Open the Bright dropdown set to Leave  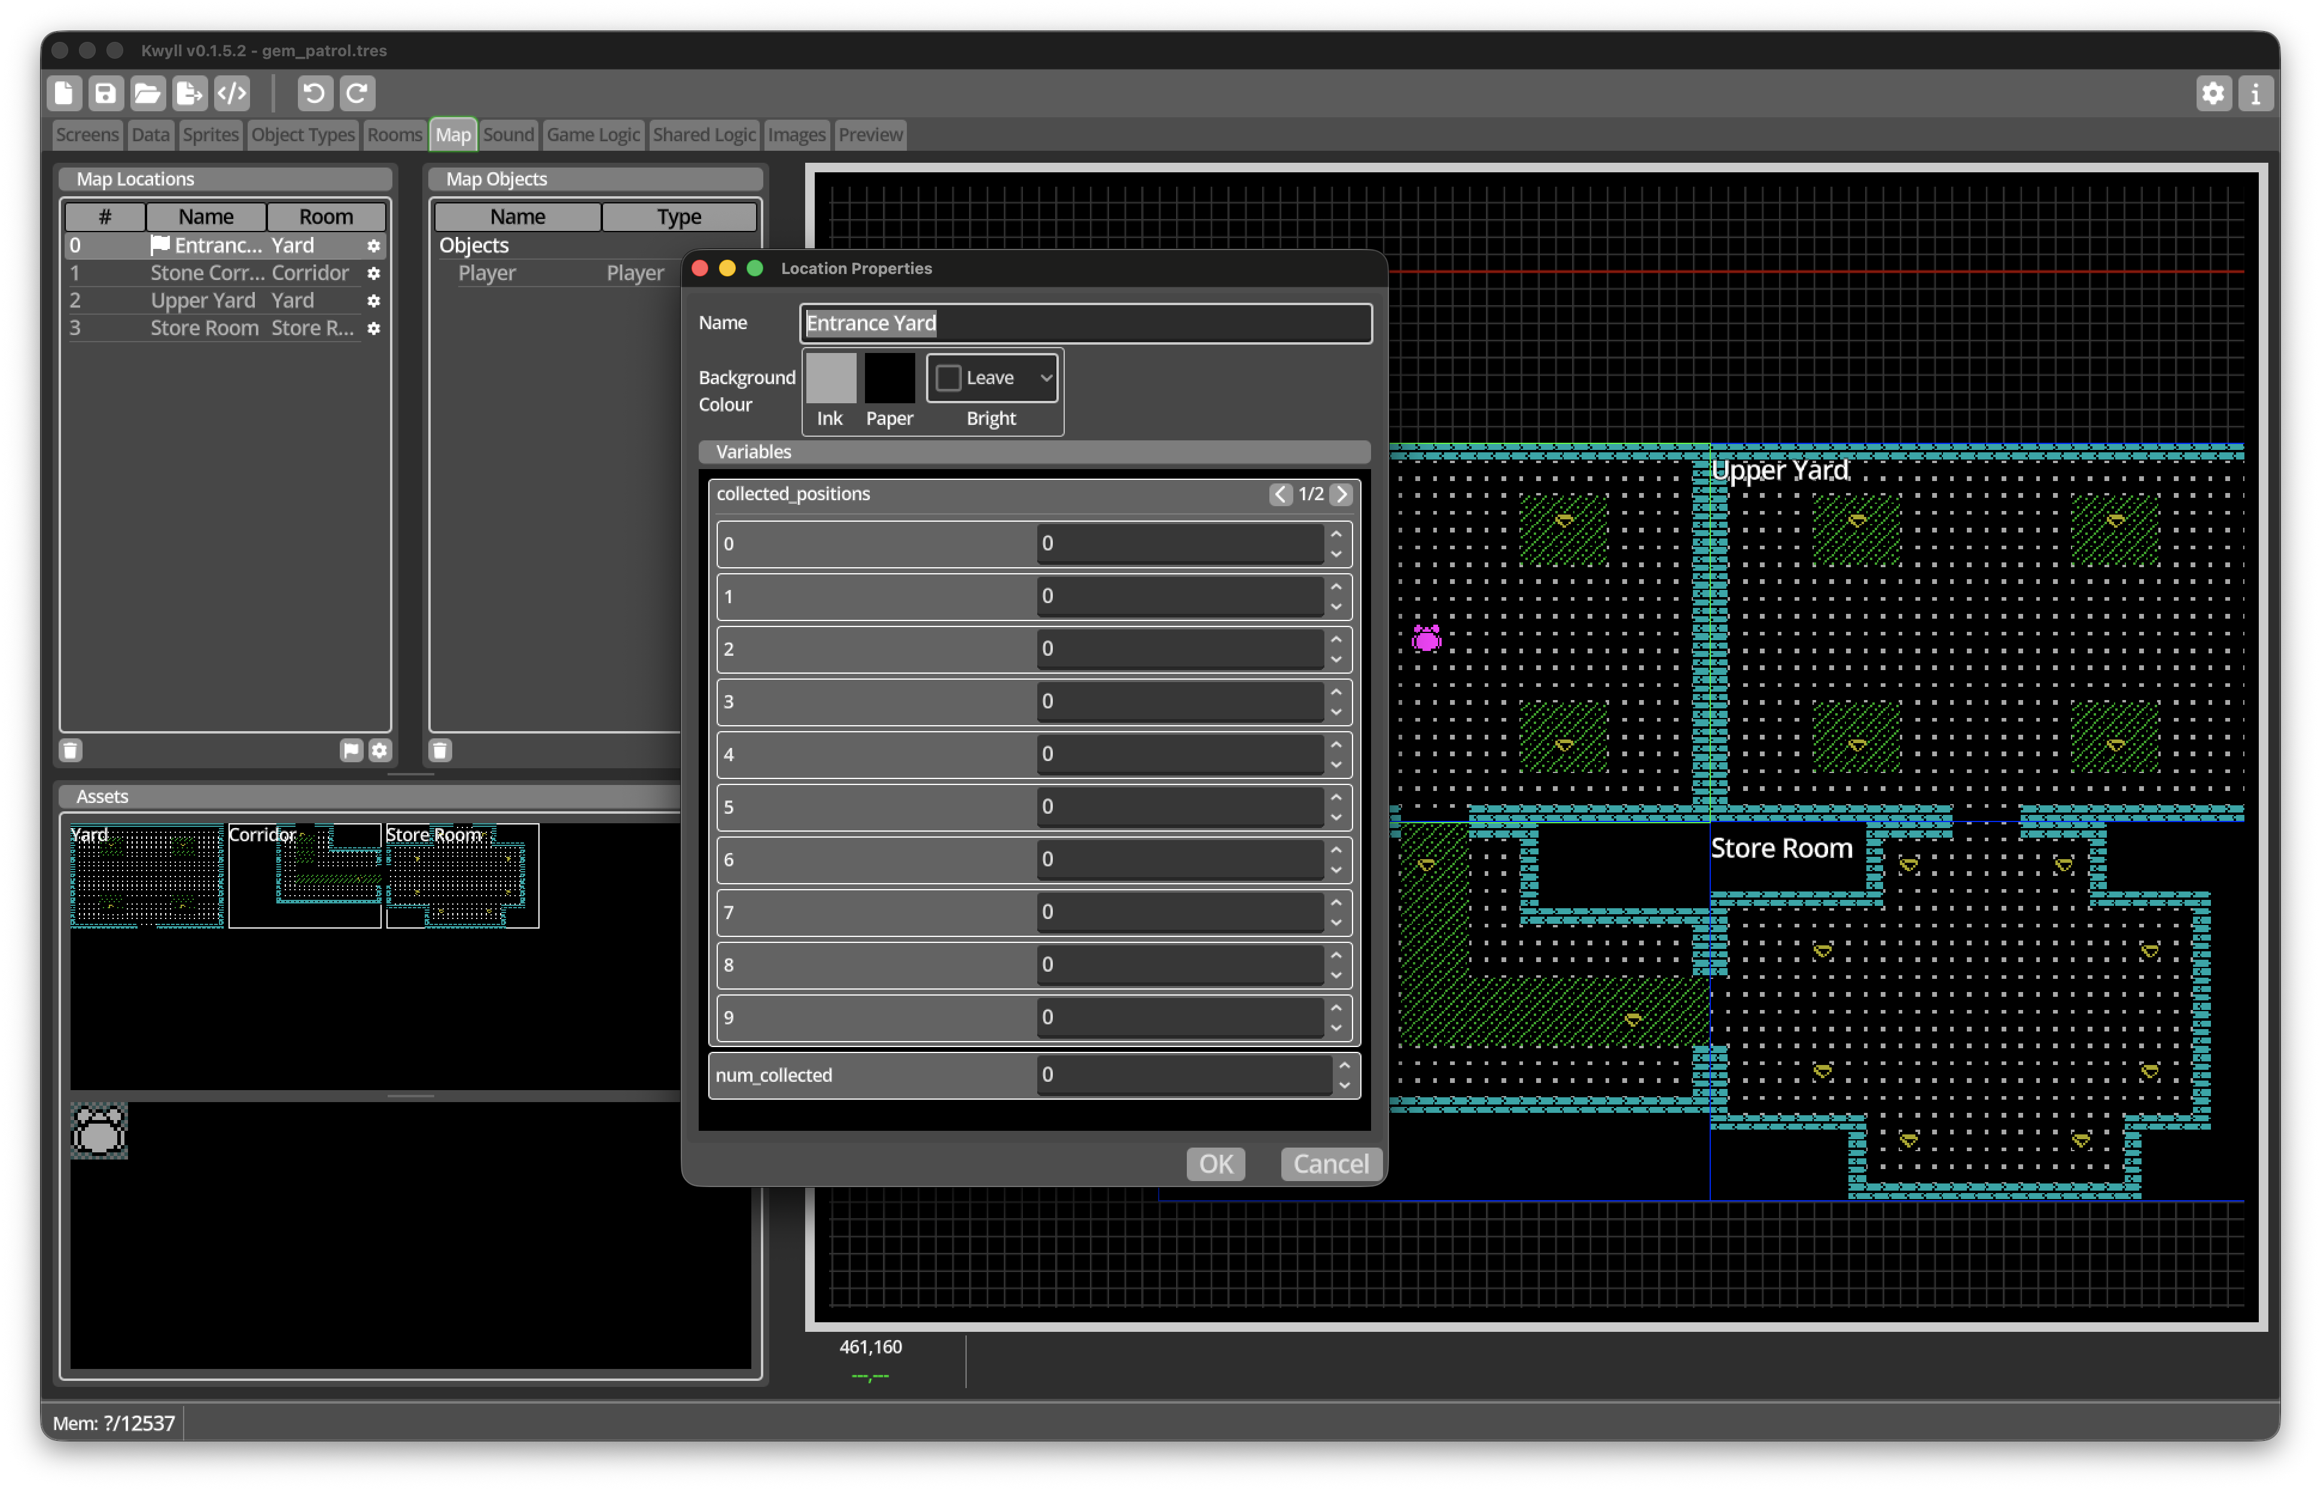click(x=992, y=378)
